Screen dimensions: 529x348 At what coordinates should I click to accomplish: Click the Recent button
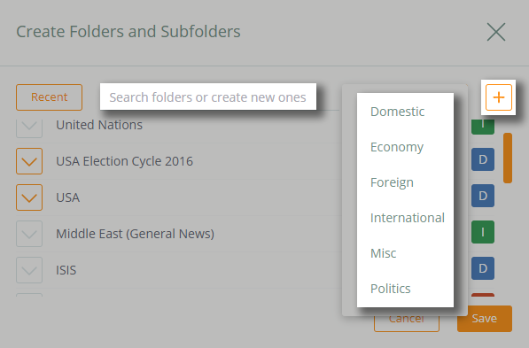click(x=49, y=97)
